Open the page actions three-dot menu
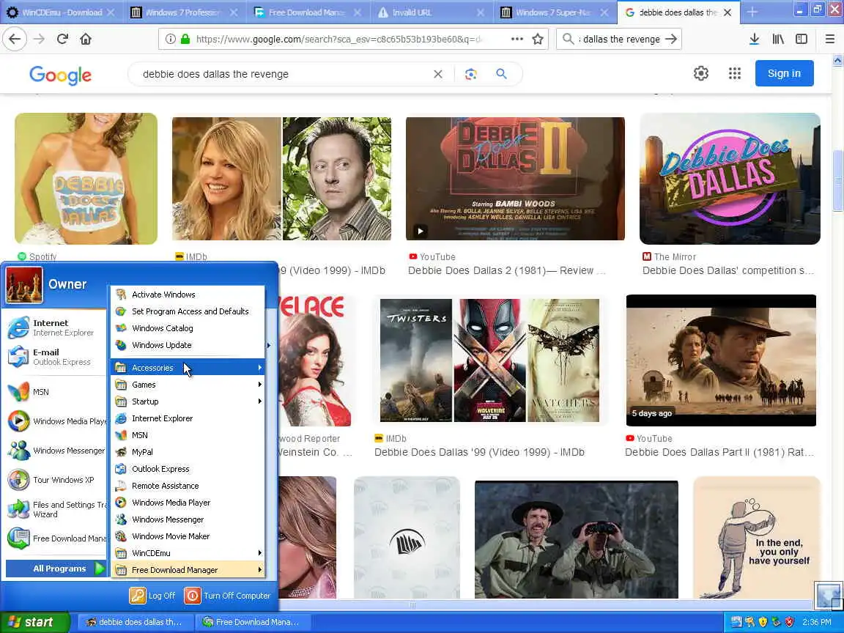Screen dimensions: 844x633 517,39
